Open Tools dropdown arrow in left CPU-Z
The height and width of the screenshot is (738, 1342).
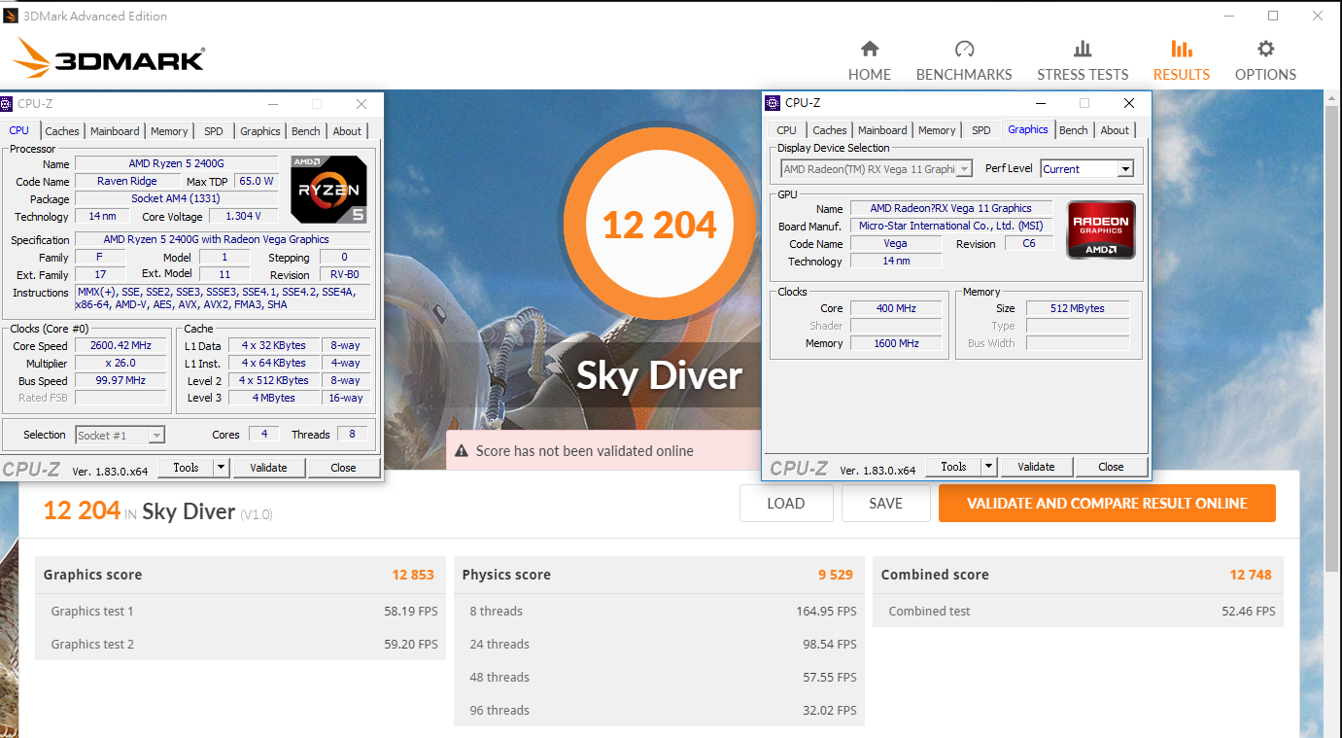click(x=222, y=468)
